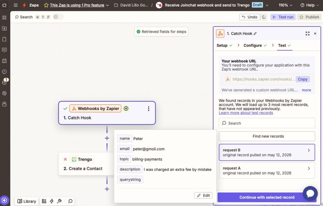Viewport: 323px width, 206px height.
Task: Expand the Pro feature dropdown chevron
Action: tap(108, 5)
